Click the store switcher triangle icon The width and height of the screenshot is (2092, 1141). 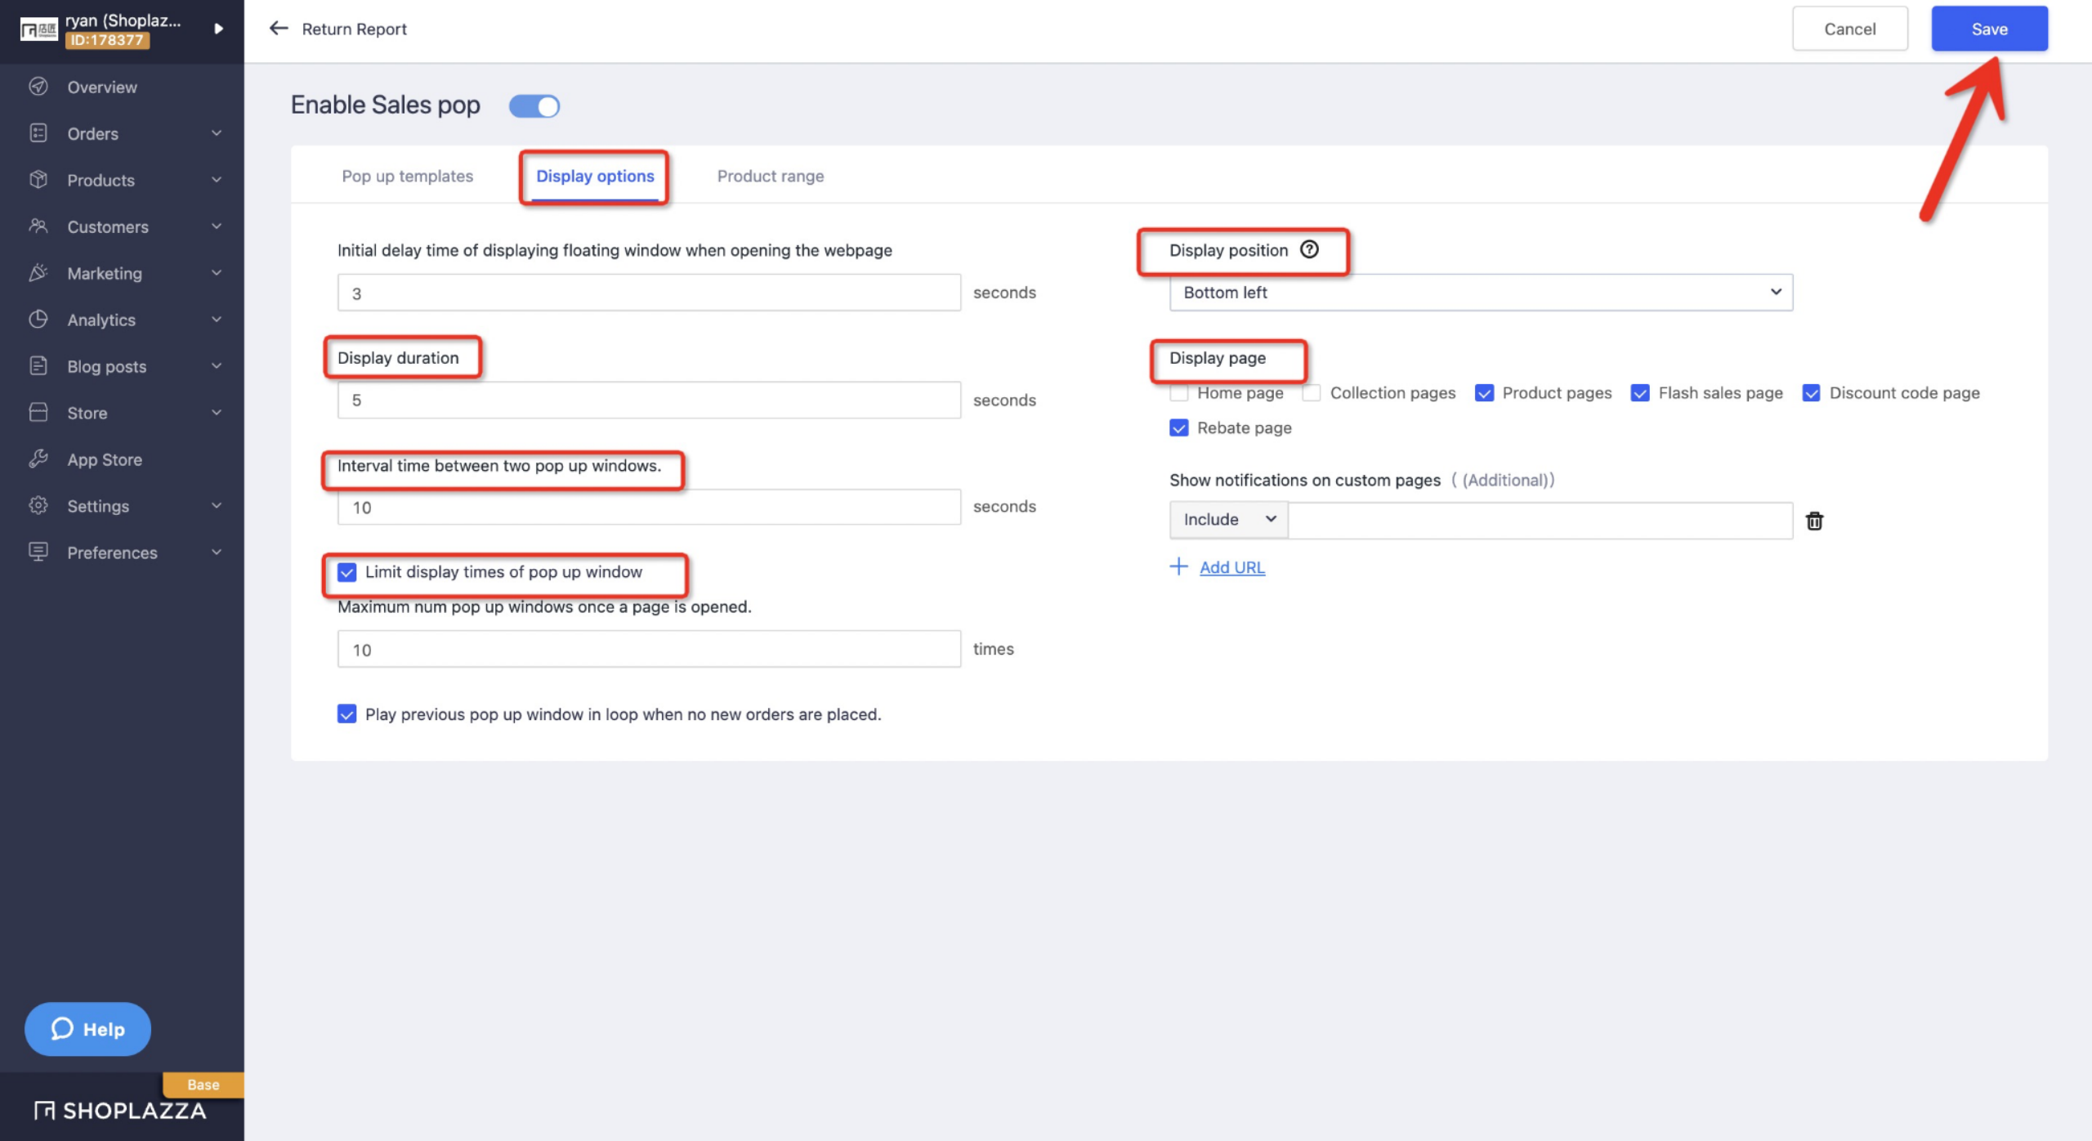coord(218,29)
